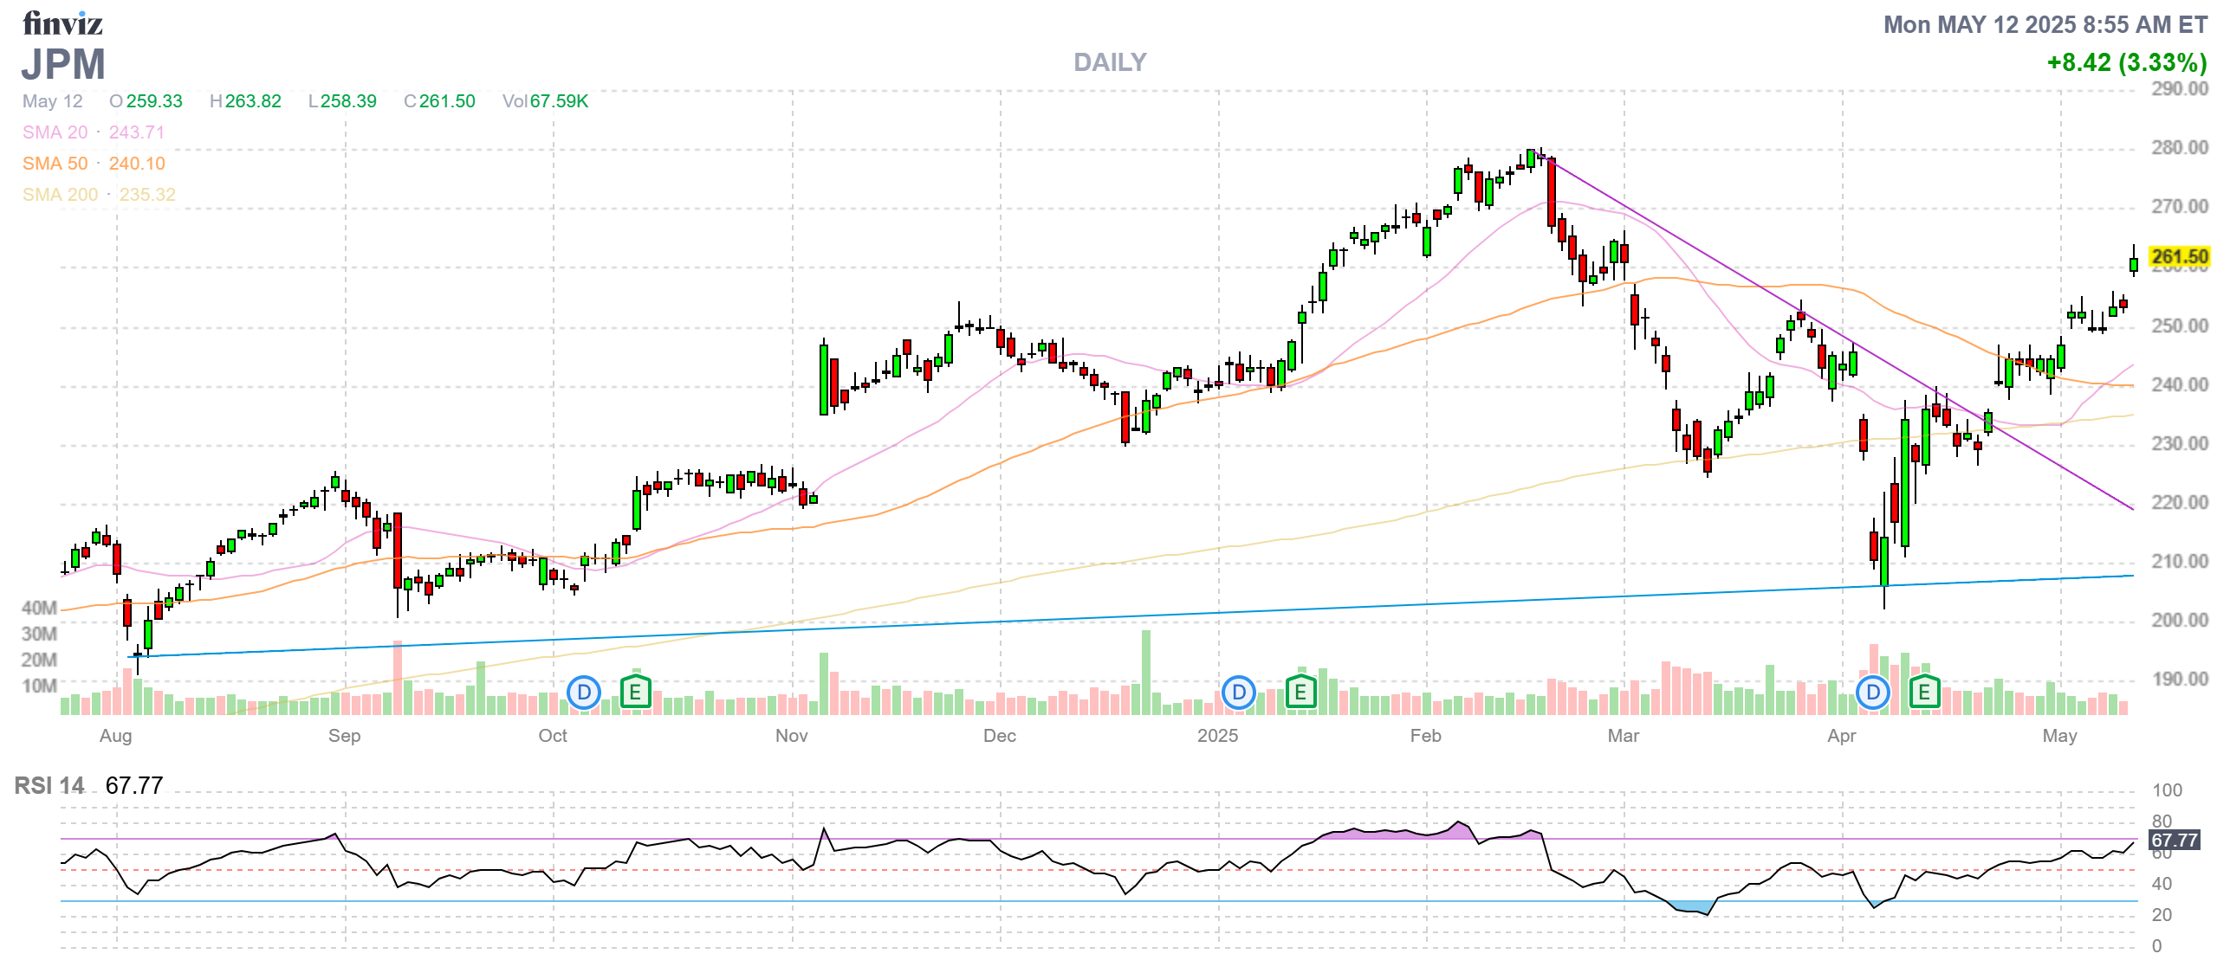
Task: Click the finviz logo
Action: click(x=62, y=23)
